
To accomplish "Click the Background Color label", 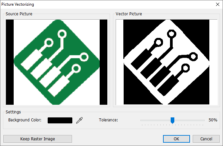I will pos(25,120).
